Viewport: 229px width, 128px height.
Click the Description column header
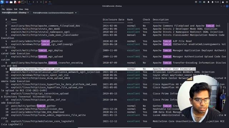click(x=161, y=20)
